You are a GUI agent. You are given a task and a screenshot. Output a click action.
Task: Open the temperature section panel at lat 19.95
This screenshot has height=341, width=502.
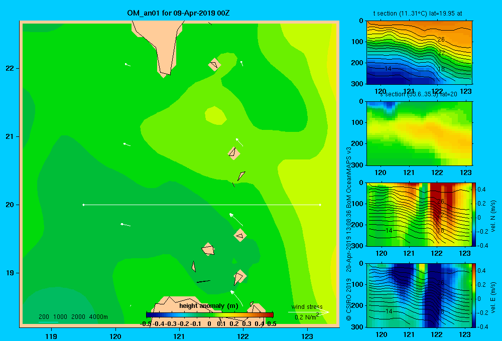tap(419, 53)
